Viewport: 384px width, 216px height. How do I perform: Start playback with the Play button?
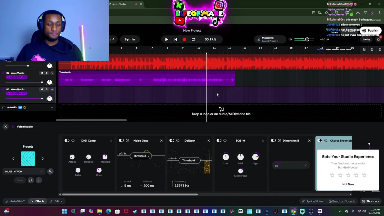166,39
